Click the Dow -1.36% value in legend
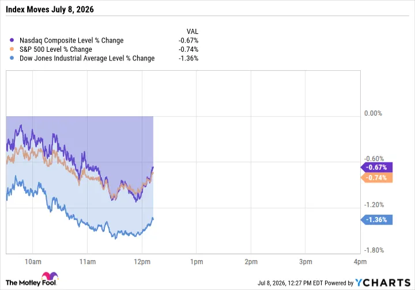 pyautogui.click(x=188, y=58)
